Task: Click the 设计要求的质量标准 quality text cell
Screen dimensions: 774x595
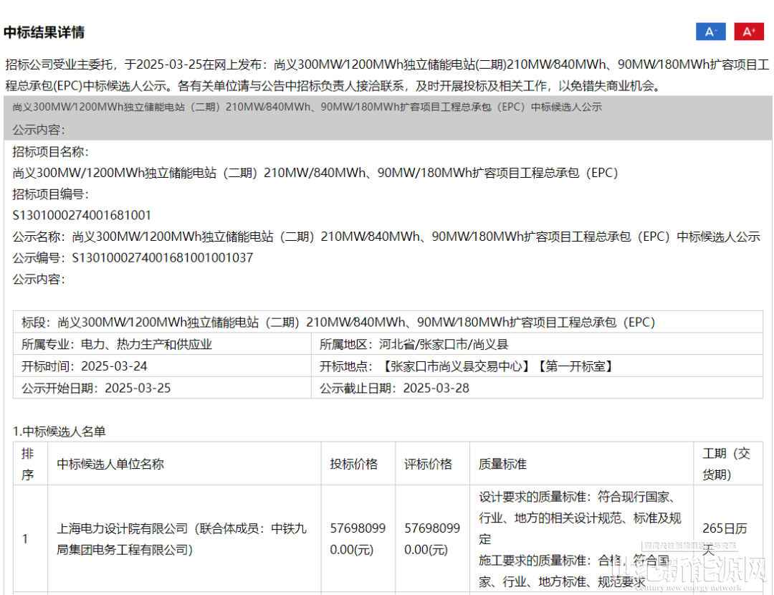Action: 581,538
